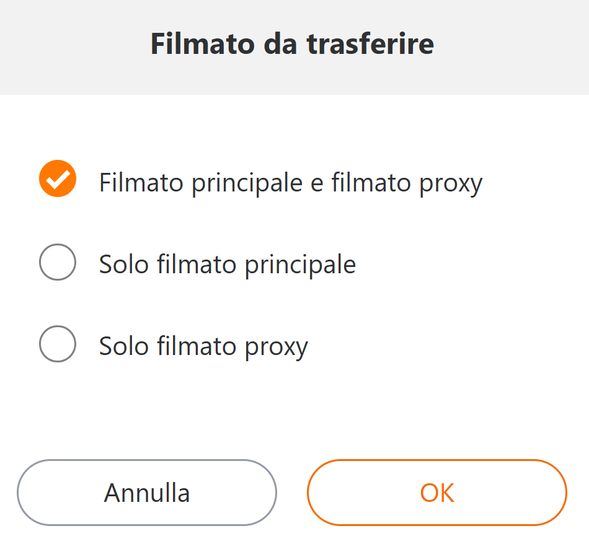The image size is (589, 544).
Task: Select the 'Filmato principale e filmato proxy' radio button
Action: coord(58,179)
